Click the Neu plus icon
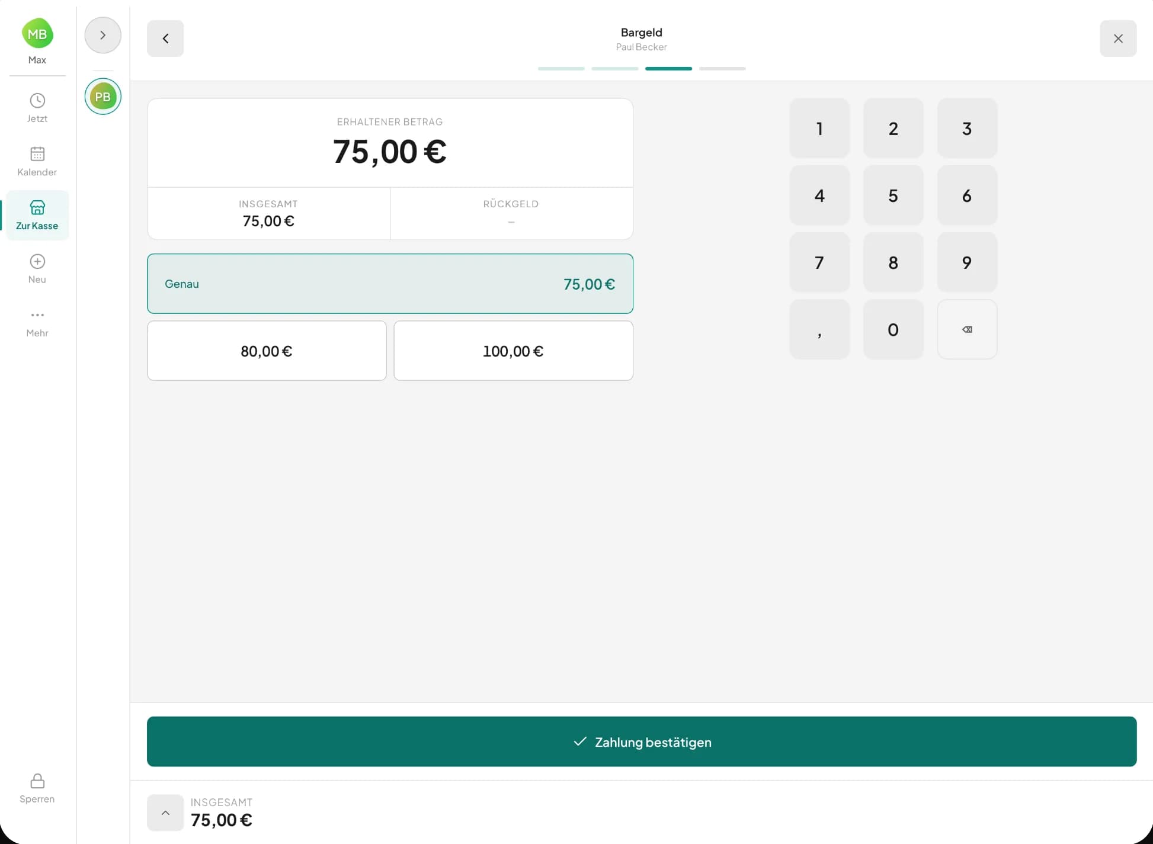Viewport: 1153px width, 844px height. click(37, 261)
